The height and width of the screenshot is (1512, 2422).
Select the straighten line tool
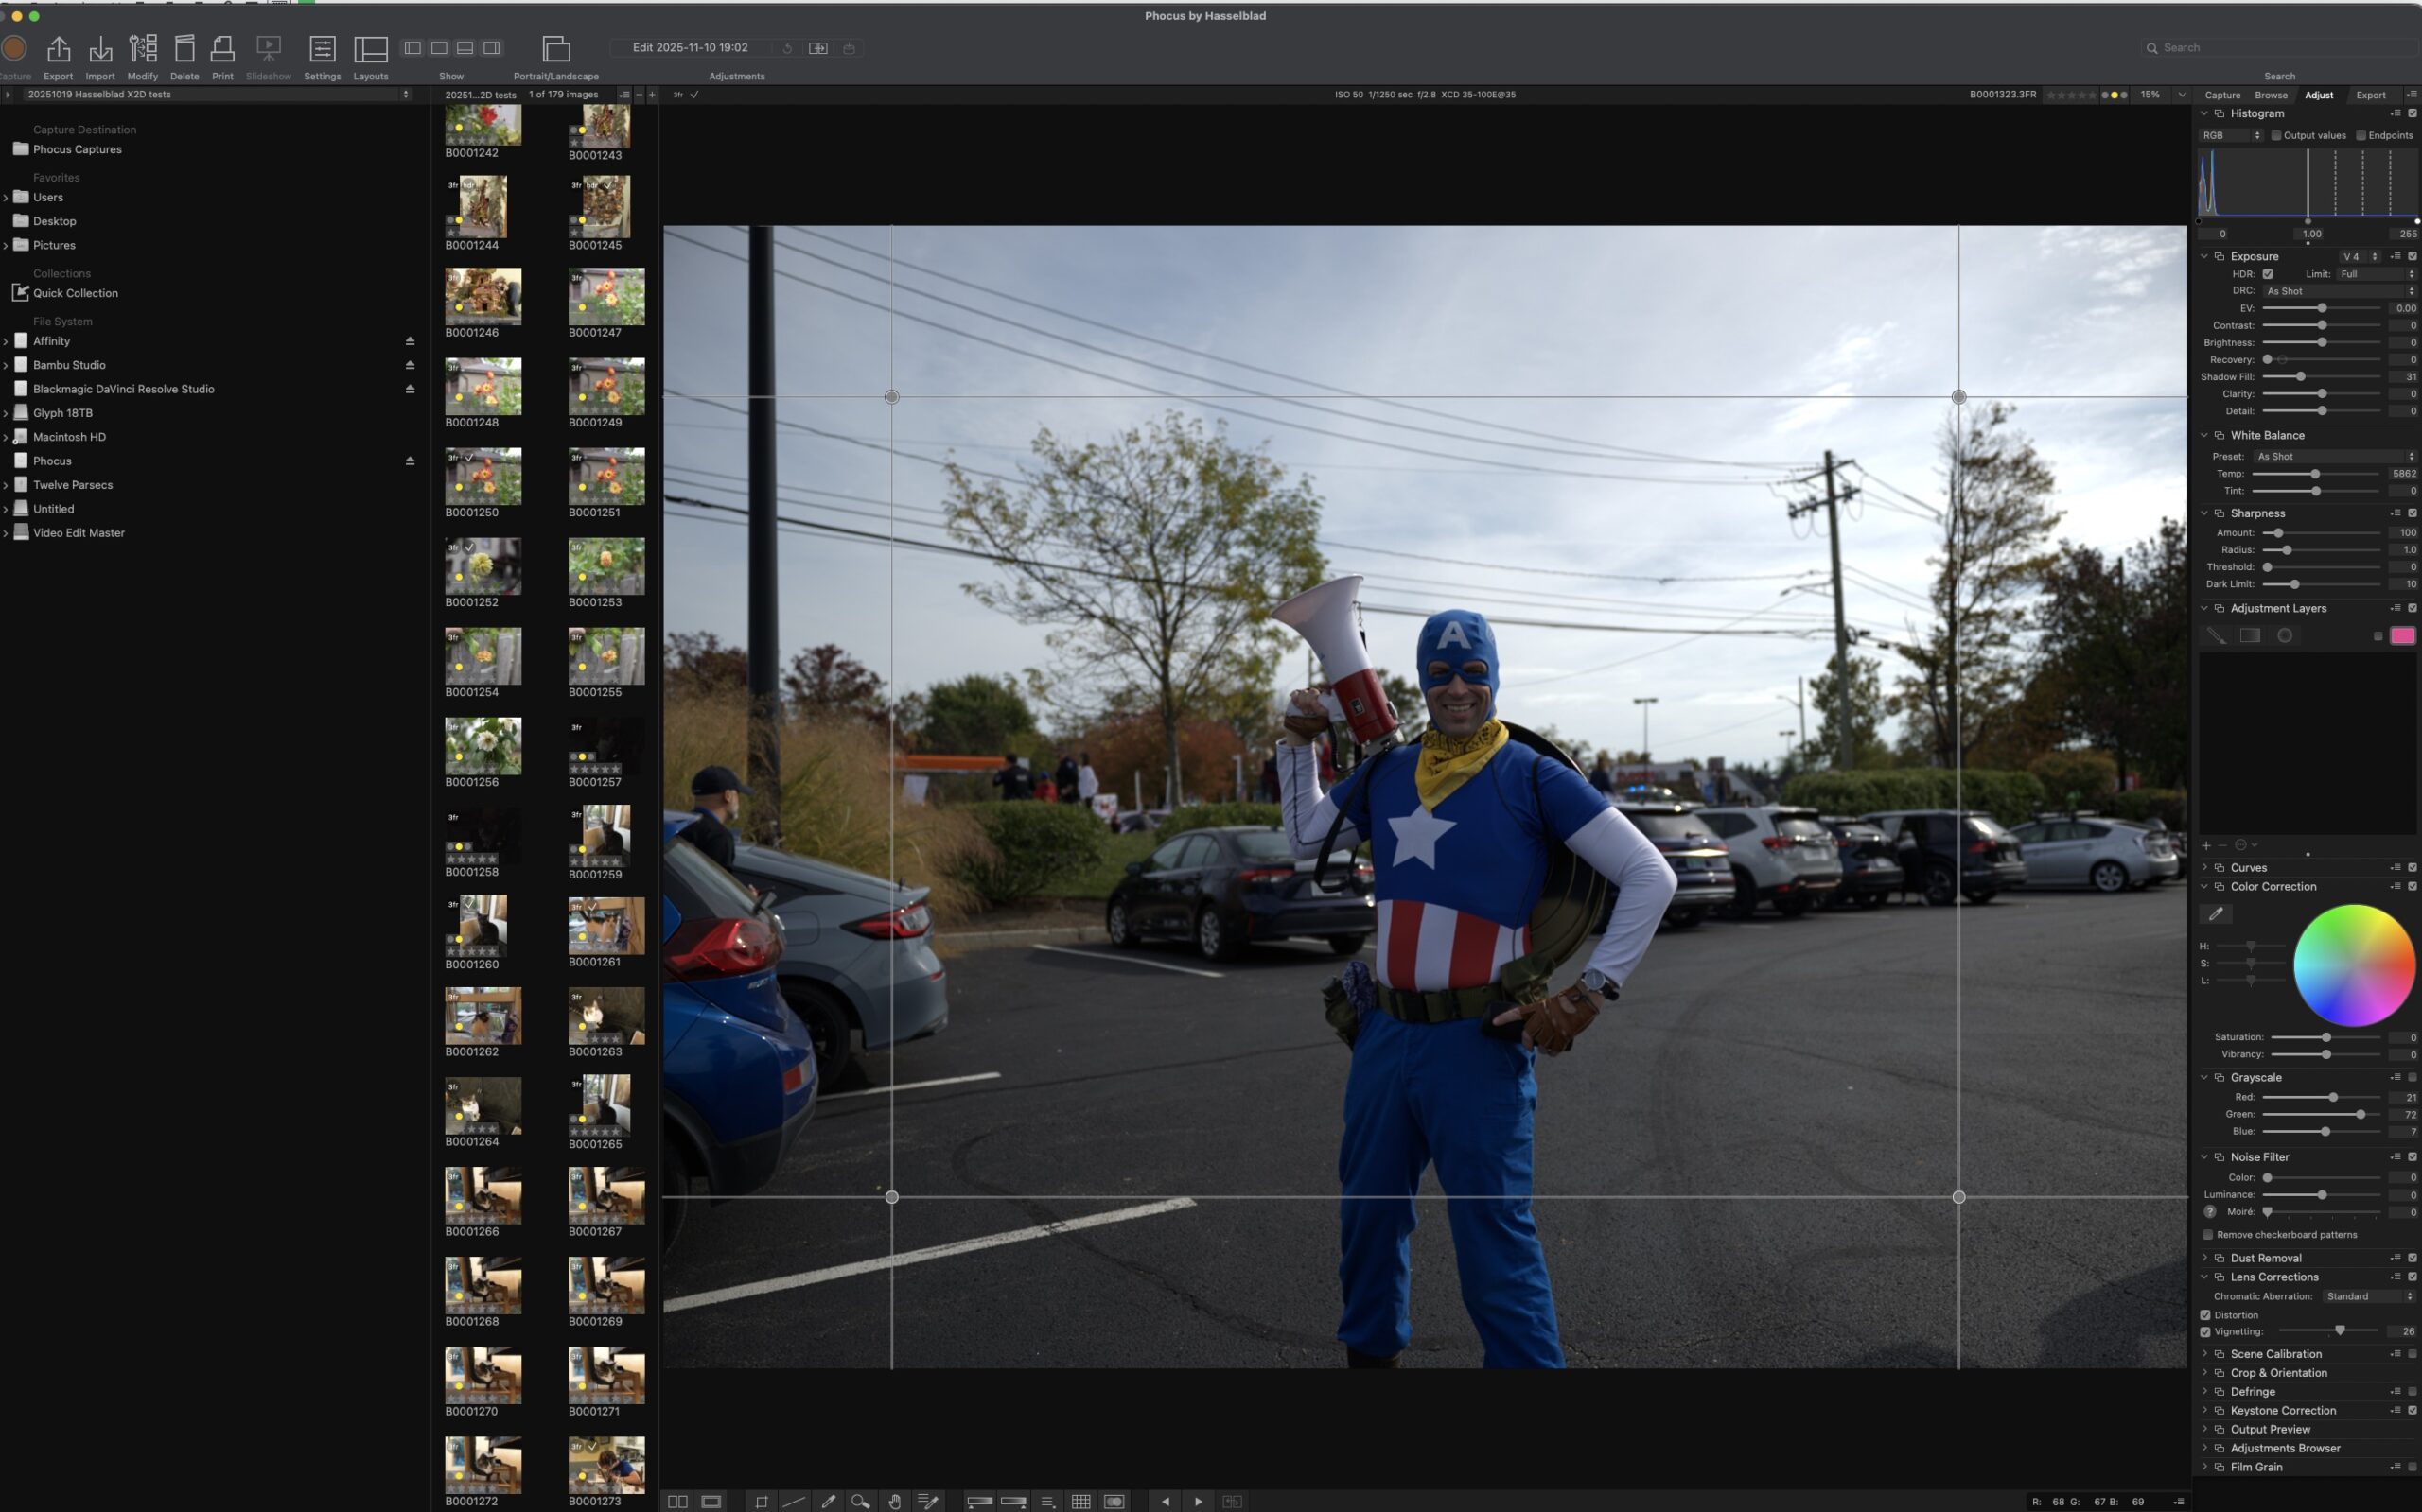[795, 1501]
